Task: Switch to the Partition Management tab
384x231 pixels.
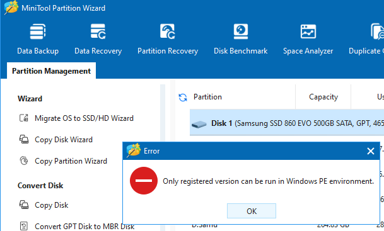Action: point(51,71)
